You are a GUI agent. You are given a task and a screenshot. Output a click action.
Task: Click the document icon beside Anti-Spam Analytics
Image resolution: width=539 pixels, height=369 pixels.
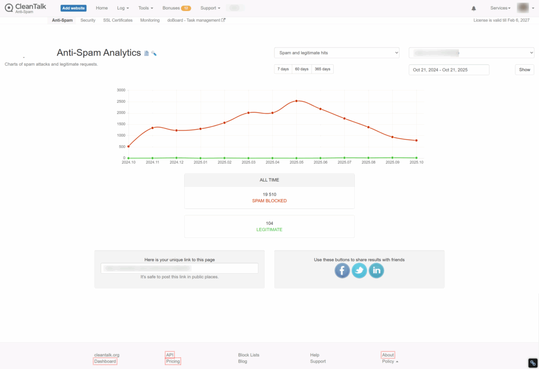tap(146, 53)
